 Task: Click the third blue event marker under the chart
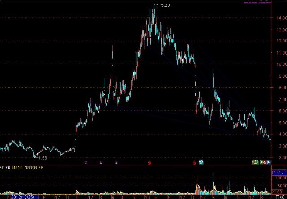click(x=117, y=162)
